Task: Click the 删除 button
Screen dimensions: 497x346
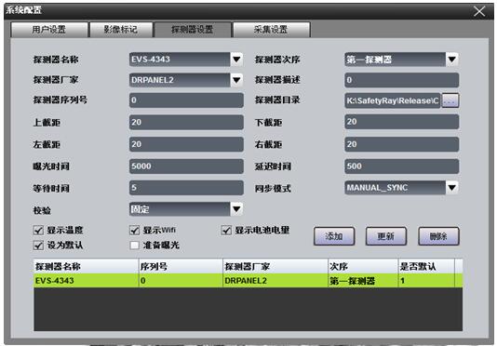Action: pyautogui.click(x=438, y=236)
